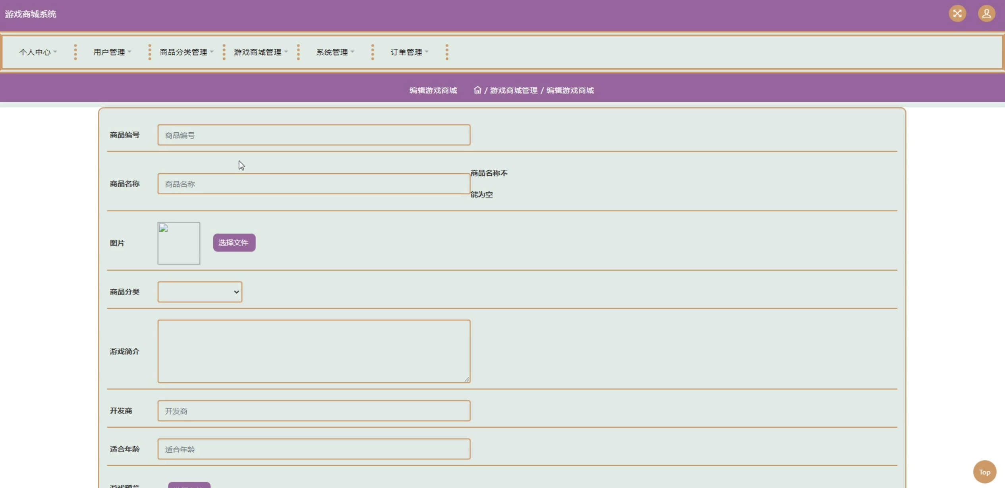Open the user profile avatar icon
The width and height of the screenshot is (1005, 488).
pos(986,14)
